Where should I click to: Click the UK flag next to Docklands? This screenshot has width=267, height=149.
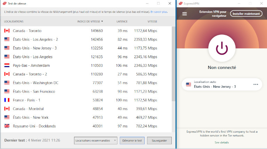point(7,126)
